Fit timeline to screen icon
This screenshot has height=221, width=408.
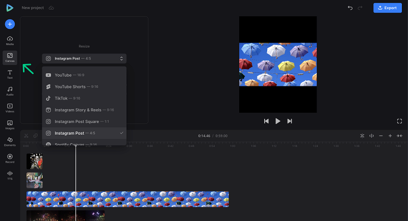tap(399, 136)
